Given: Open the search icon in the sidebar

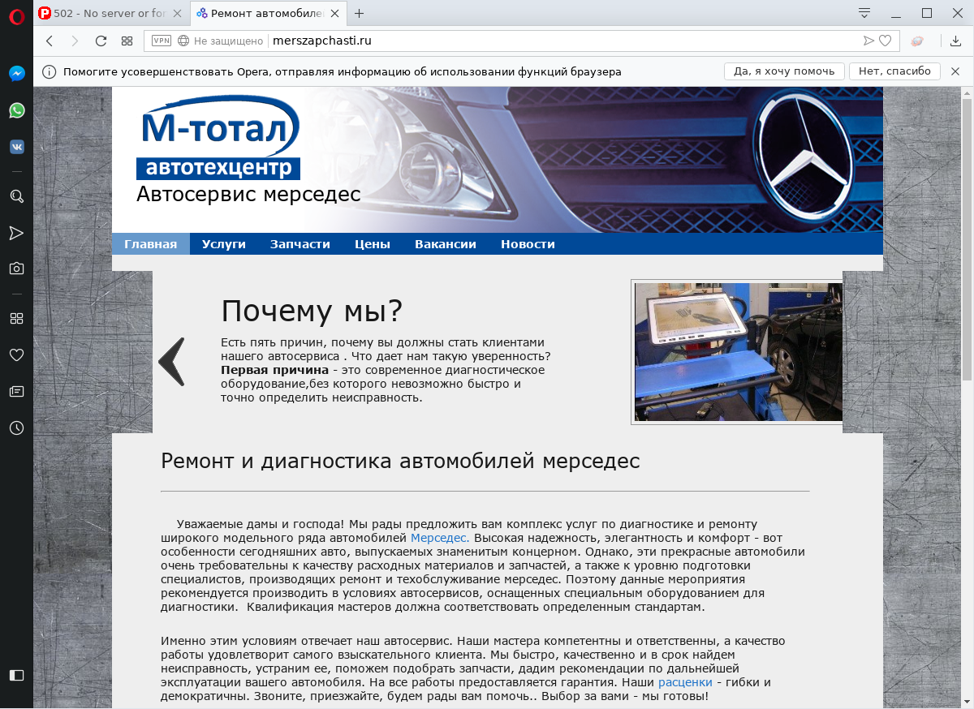Looking at the screenshot, I should (16, 196).
